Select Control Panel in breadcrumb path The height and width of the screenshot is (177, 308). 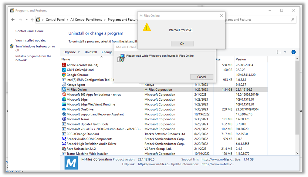click(55, 20)
